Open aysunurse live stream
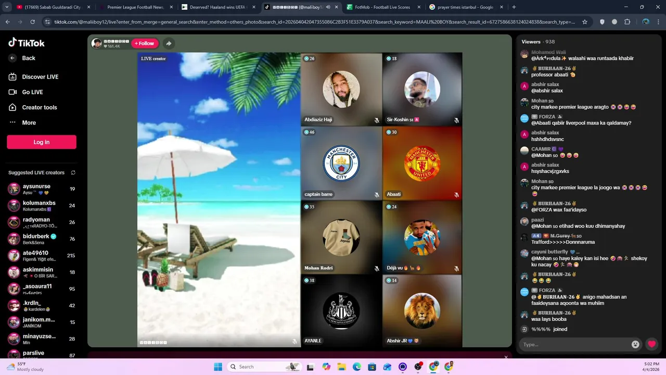The image size is (666, 375). [x=42, y=189]
